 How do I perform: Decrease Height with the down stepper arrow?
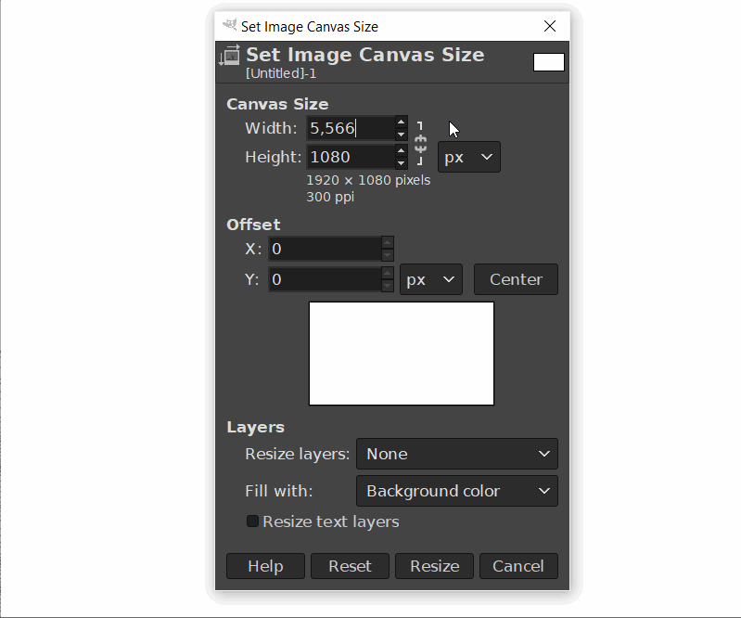(401, 163)
